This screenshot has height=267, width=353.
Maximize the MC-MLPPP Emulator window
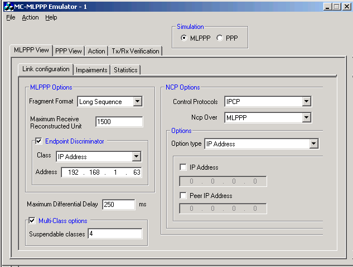click(x=337, y=7)
